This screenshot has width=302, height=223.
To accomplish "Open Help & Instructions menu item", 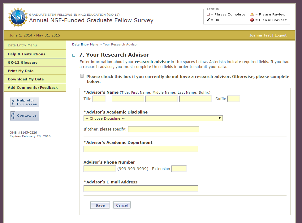I will 27,54.
